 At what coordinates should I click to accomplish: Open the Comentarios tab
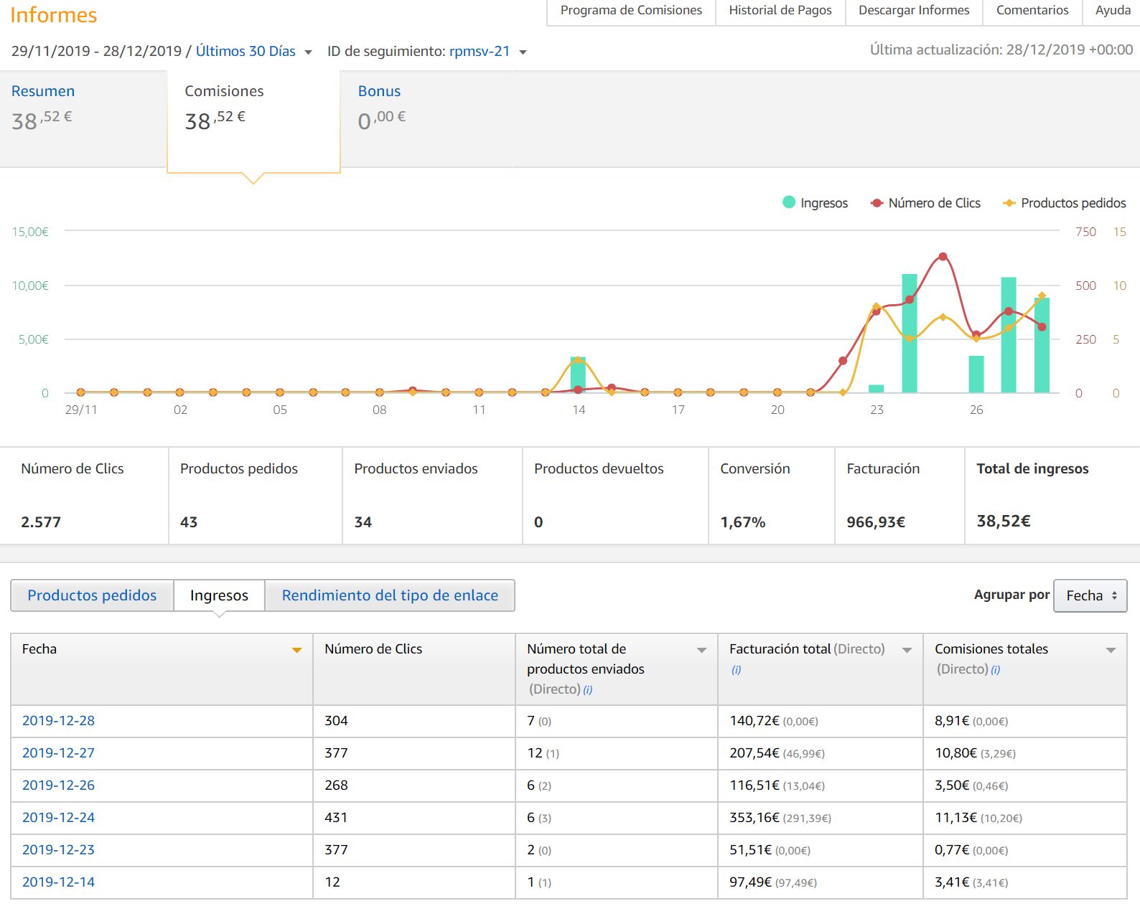(1032, 11)
